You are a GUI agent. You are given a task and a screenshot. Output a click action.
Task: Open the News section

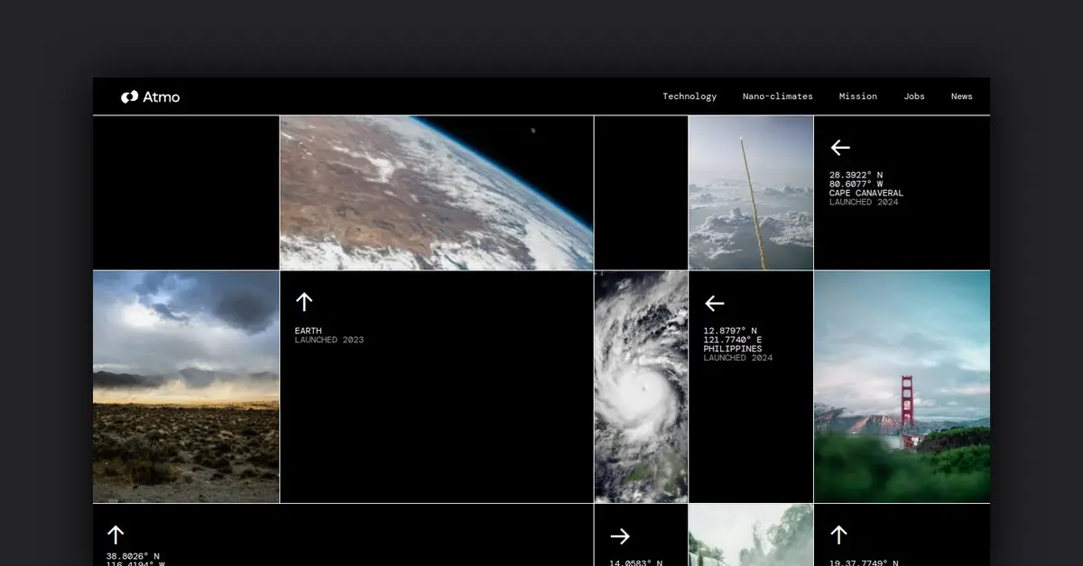pyautogui.click(x=961, y=96)
